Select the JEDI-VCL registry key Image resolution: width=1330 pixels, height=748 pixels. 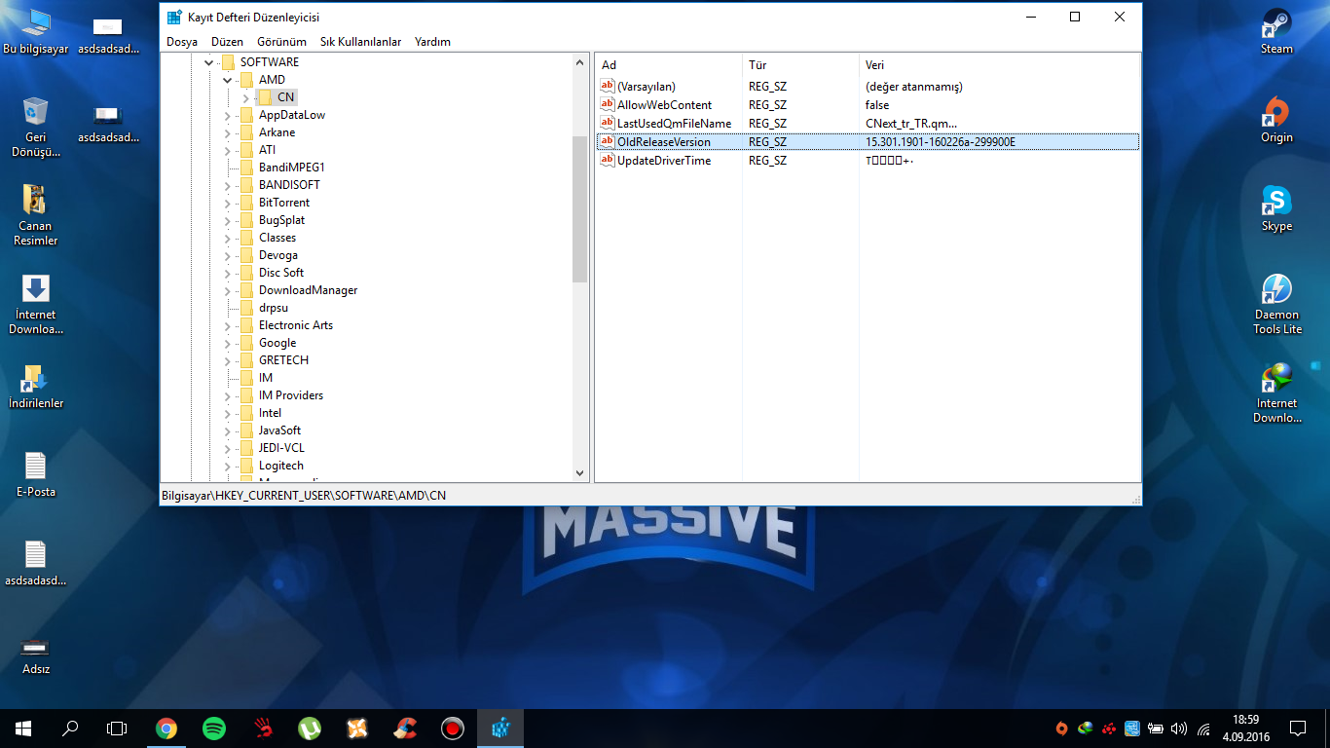click(281, 448)
